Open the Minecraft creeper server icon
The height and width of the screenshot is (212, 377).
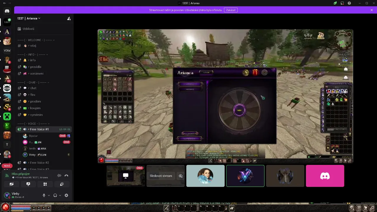pos(7,116)
